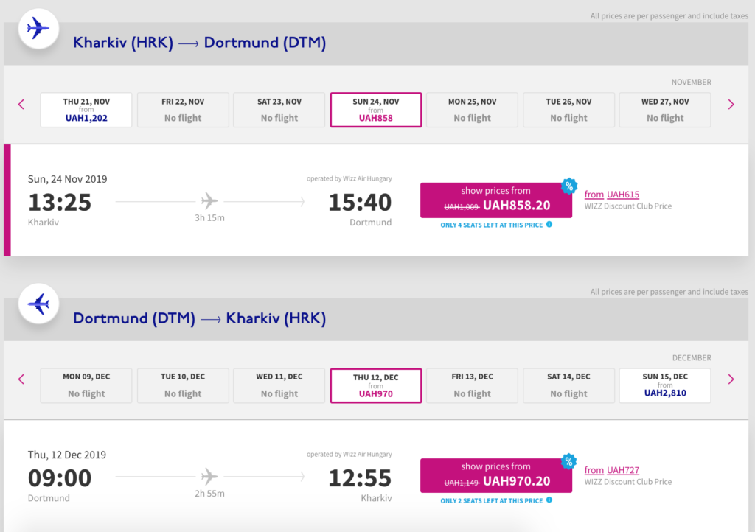Click info icon beside 'Only 2 seats left'
The width and height of the screenshot is (755, 532).
click(x=549, y=500)
